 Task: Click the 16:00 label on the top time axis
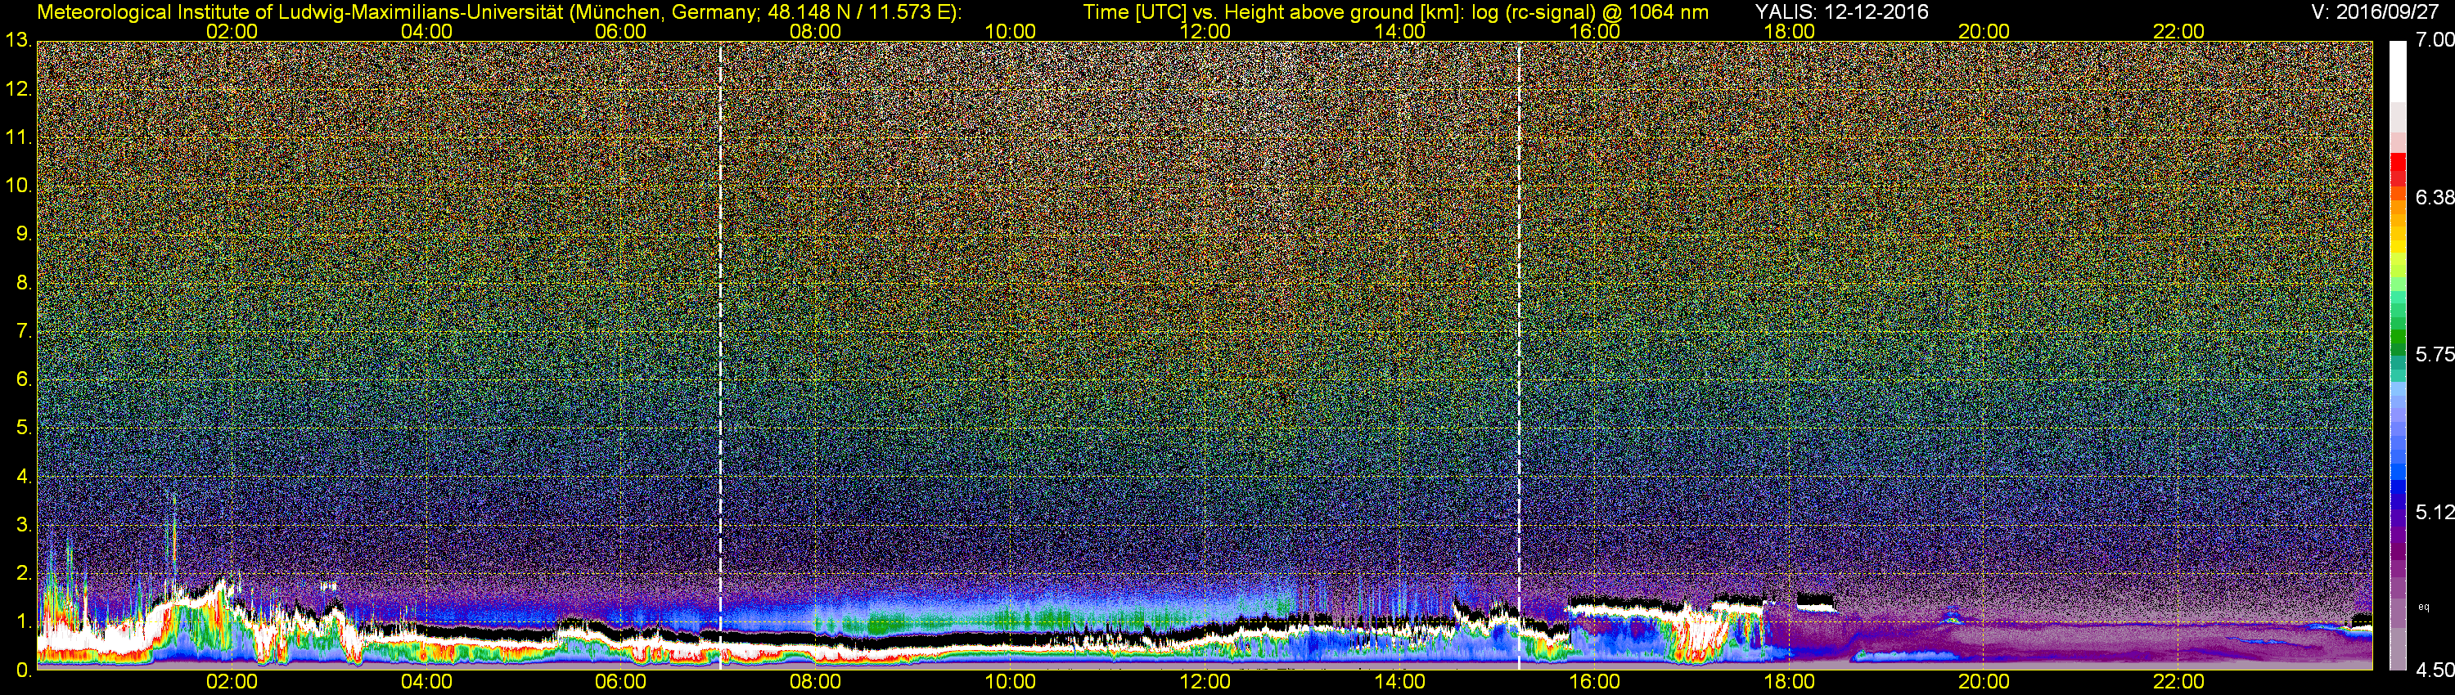pos(1594,31)
